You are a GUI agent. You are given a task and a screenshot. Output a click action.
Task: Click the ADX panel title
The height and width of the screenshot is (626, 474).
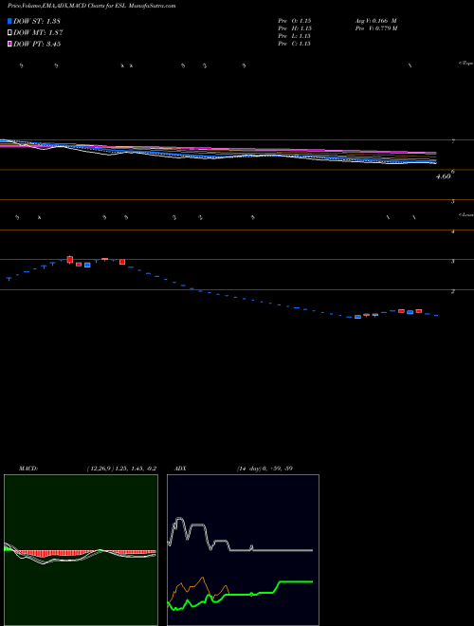180,469
